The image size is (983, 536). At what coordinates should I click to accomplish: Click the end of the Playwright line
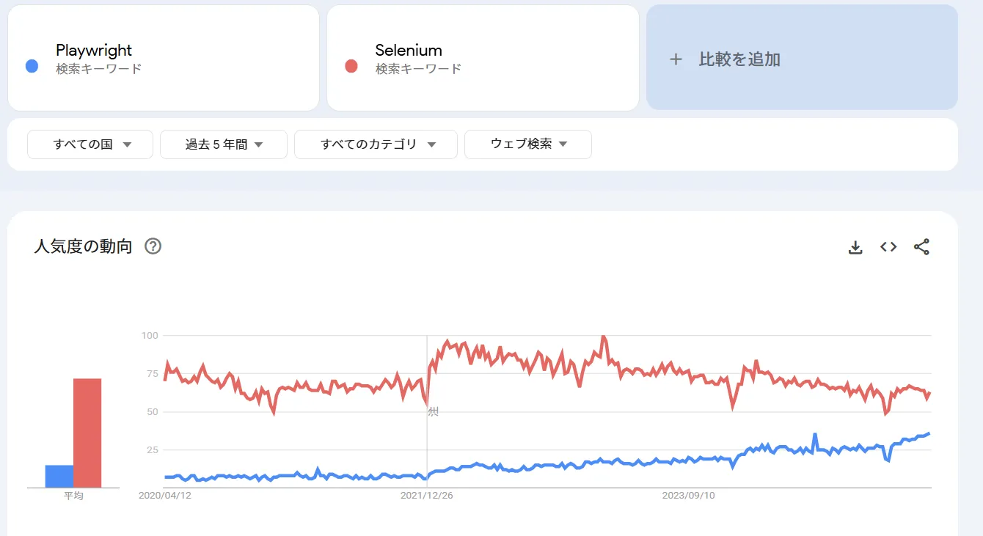pos(929,433)
